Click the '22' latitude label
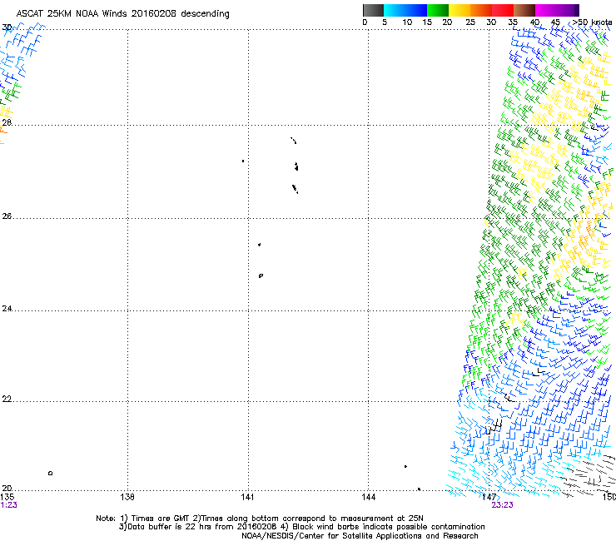Viewport: 616px width, 541px height. coord(7,400)
